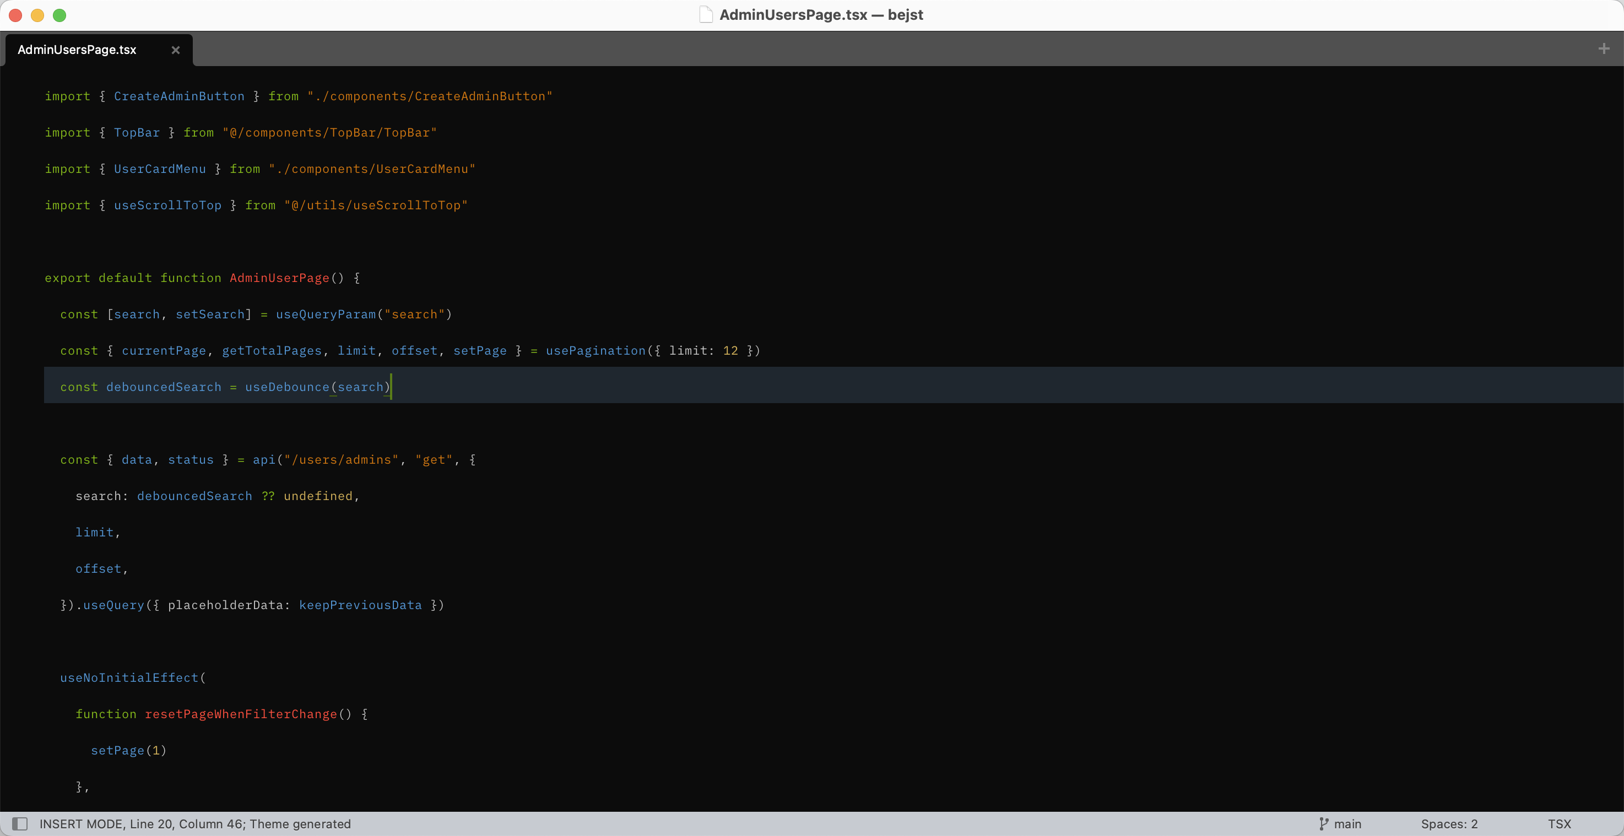Screen dimensions: 1624x836
Task: Toggle the sidebar icon in status bar
Action: 20,823
